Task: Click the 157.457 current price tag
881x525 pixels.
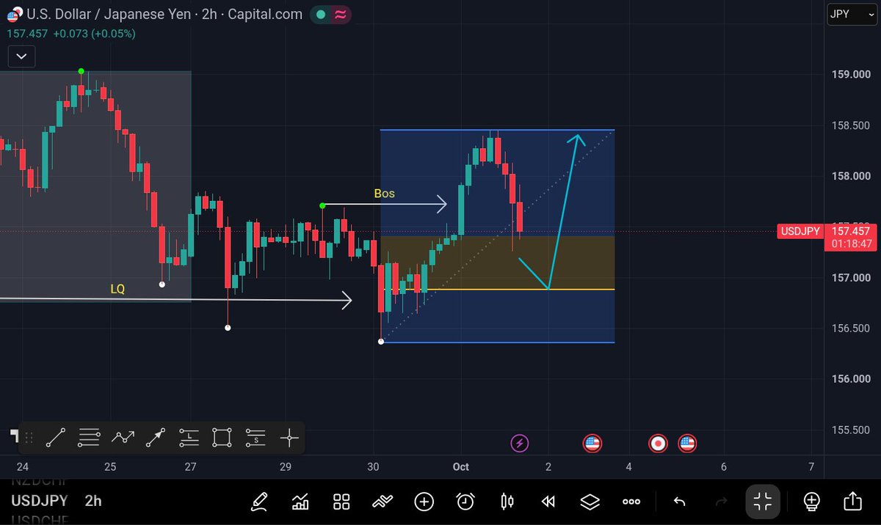Action: (x=849, y=231)
